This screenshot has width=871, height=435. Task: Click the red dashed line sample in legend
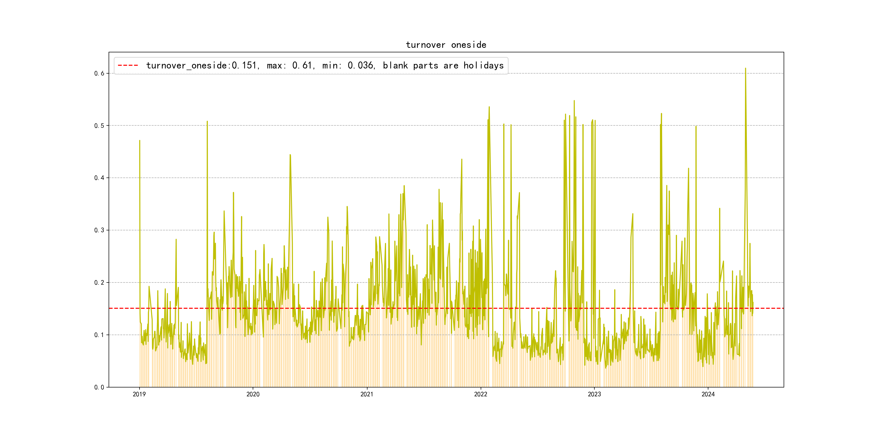pyautogui.click(x=128, y=66)
